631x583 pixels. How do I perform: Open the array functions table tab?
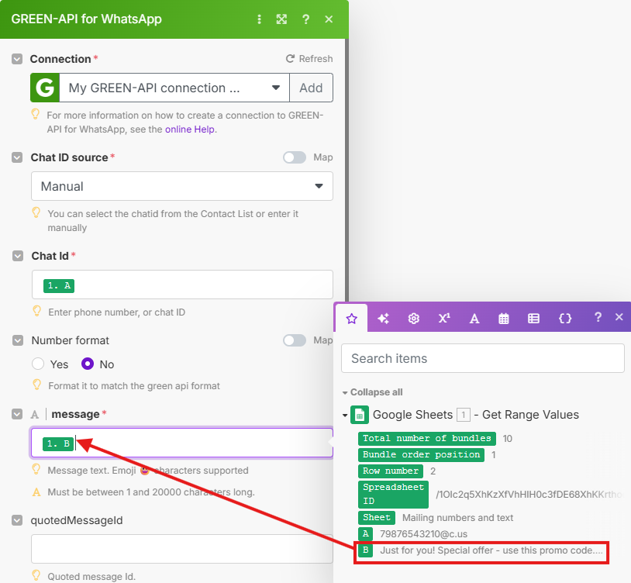click(534, 318)
